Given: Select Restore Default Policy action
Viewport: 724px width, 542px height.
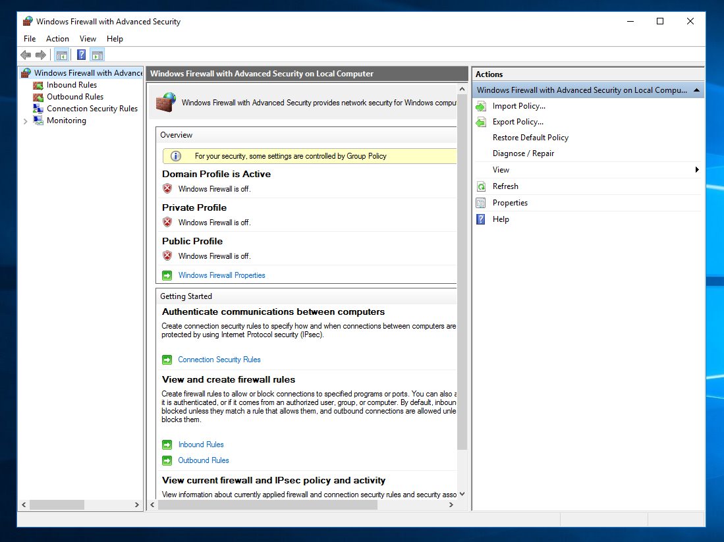Looking at the screenshot, I should [530, 138].
